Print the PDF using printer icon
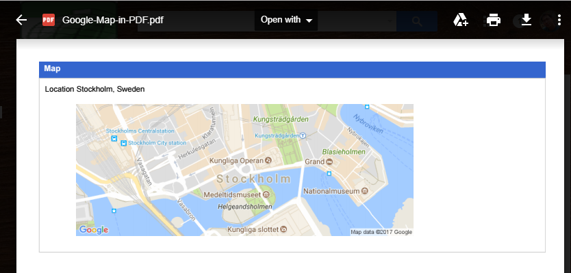 (494, 20)
